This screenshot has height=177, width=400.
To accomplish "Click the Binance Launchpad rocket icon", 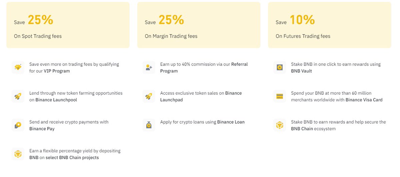I will [149, 96].
